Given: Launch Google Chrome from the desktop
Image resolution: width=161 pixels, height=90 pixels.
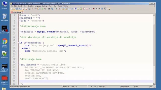Looking at the screenshot, I should point(5,43).
